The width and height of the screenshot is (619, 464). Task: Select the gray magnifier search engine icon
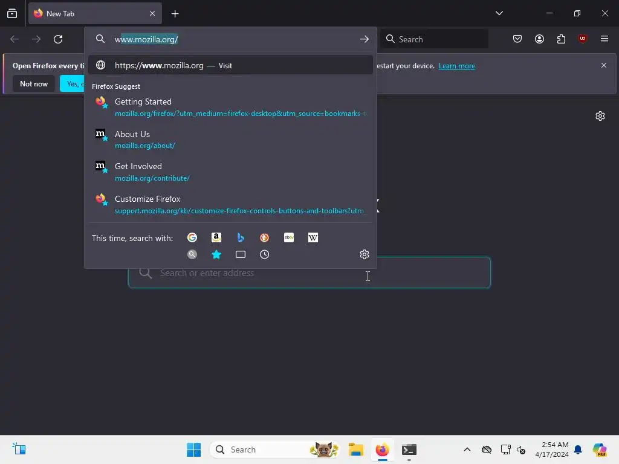coord(192,254)
